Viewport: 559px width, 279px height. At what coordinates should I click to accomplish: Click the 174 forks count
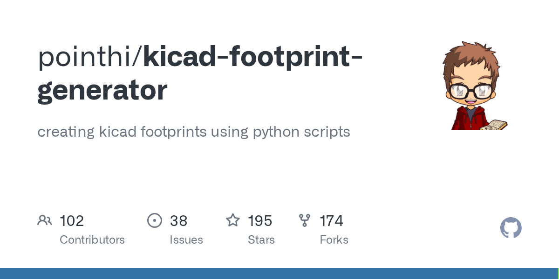point(331,221)
